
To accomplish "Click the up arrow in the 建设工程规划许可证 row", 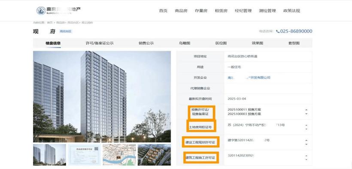I will pos(306,140).
